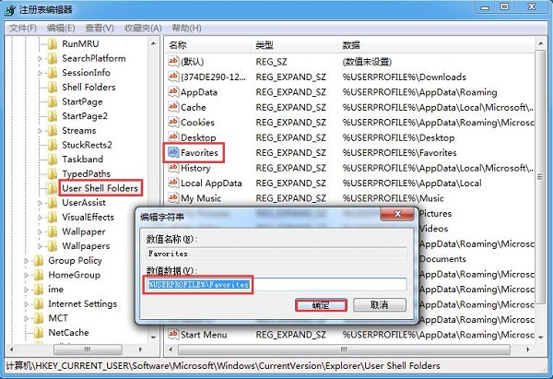The image size is (553, 379).
Task: Click the User Shell Folders folder icon
Action: 52,188
